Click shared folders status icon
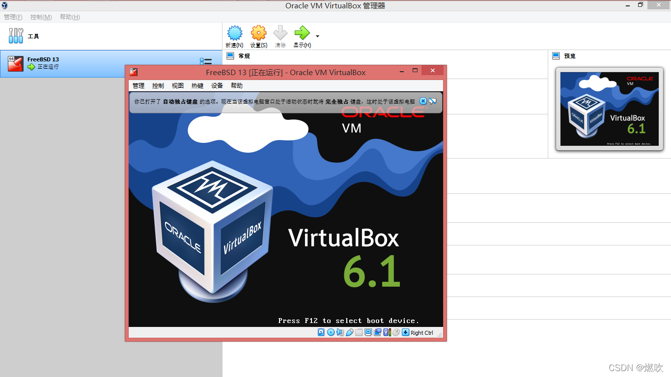 [359, 332]
